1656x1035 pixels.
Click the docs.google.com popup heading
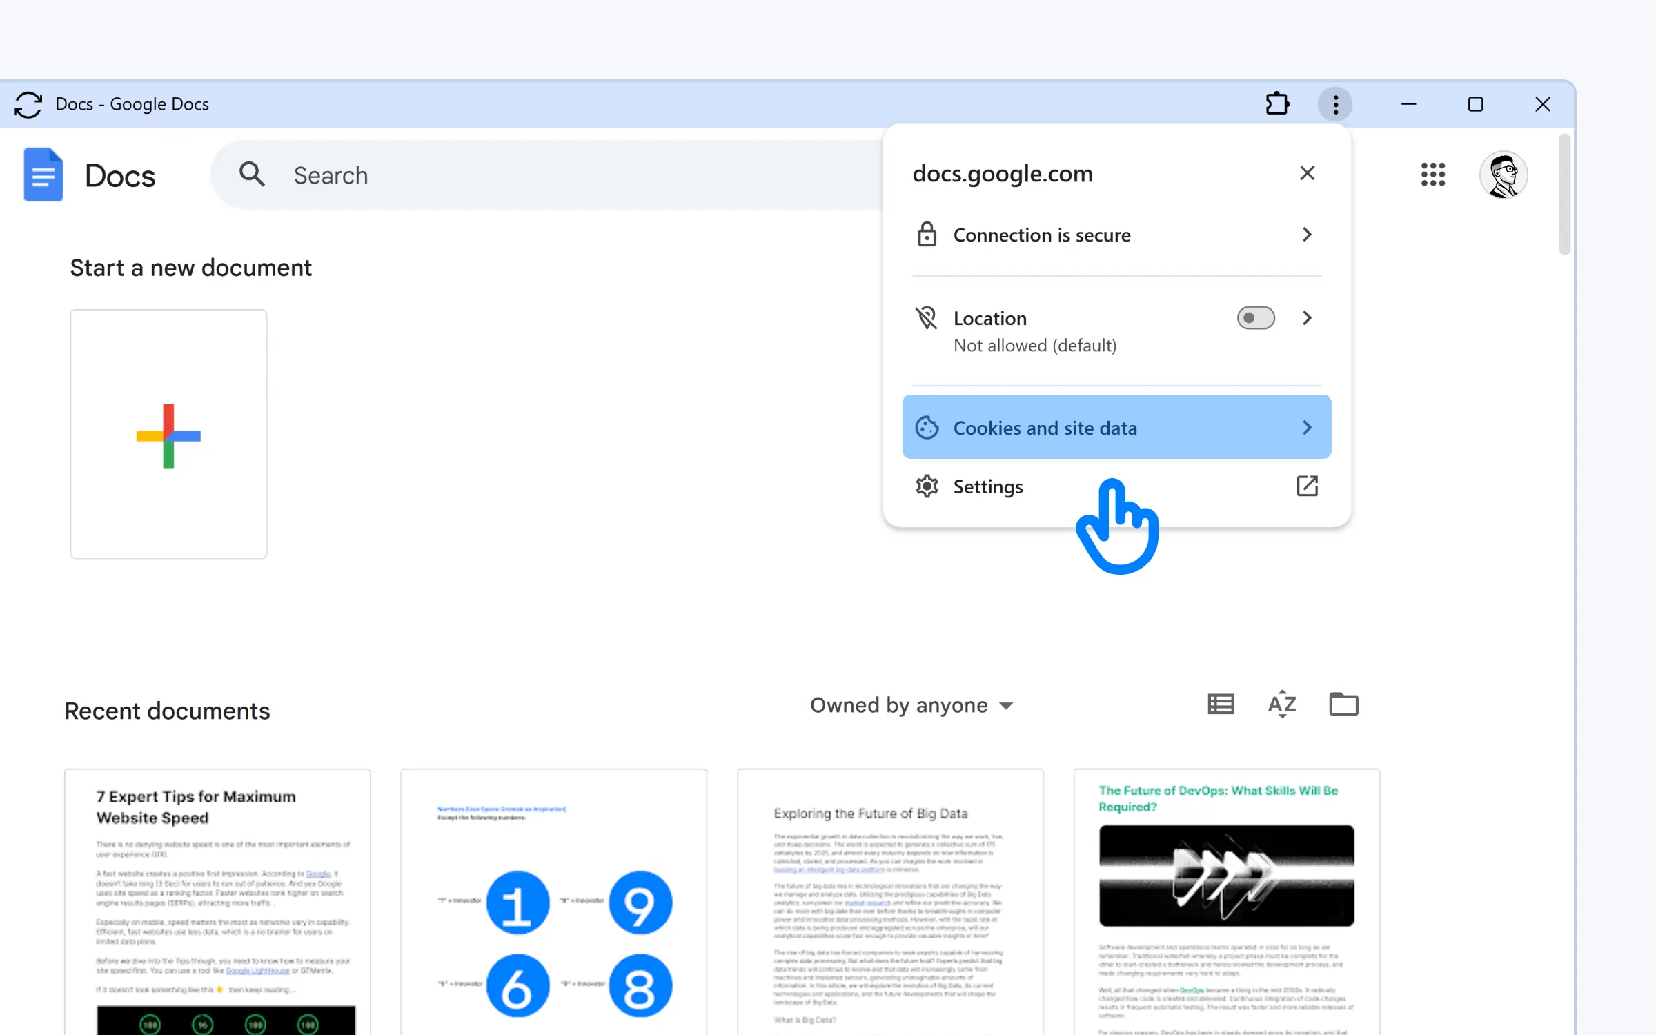pyautogui.click(x=1002, y=173)
